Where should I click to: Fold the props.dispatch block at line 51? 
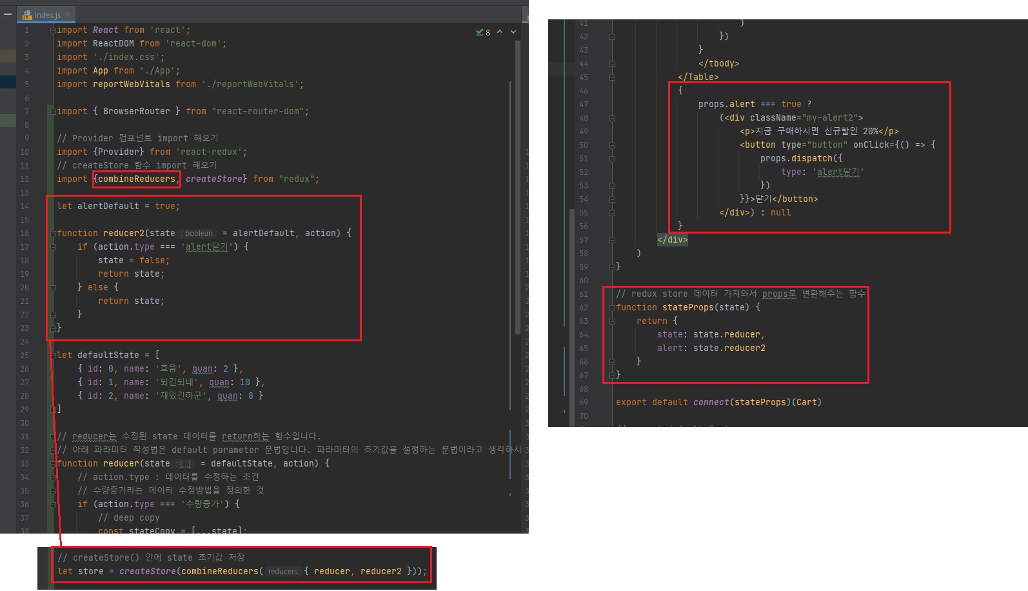(x=612, y=159)
